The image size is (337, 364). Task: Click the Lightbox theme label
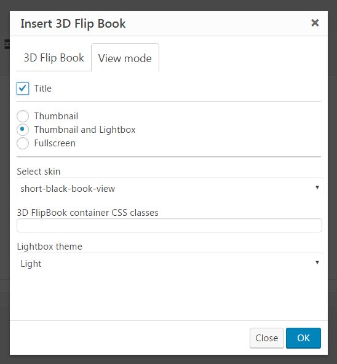tap(49, 247)
